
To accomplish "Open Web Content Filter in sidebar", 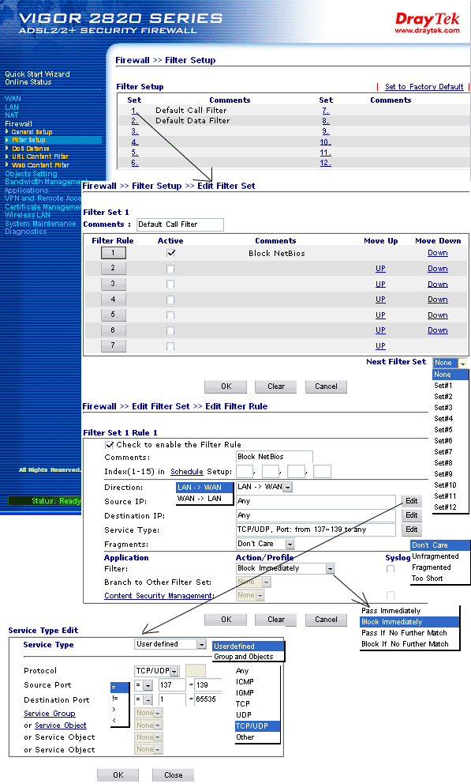I will (x=40, y=165).
